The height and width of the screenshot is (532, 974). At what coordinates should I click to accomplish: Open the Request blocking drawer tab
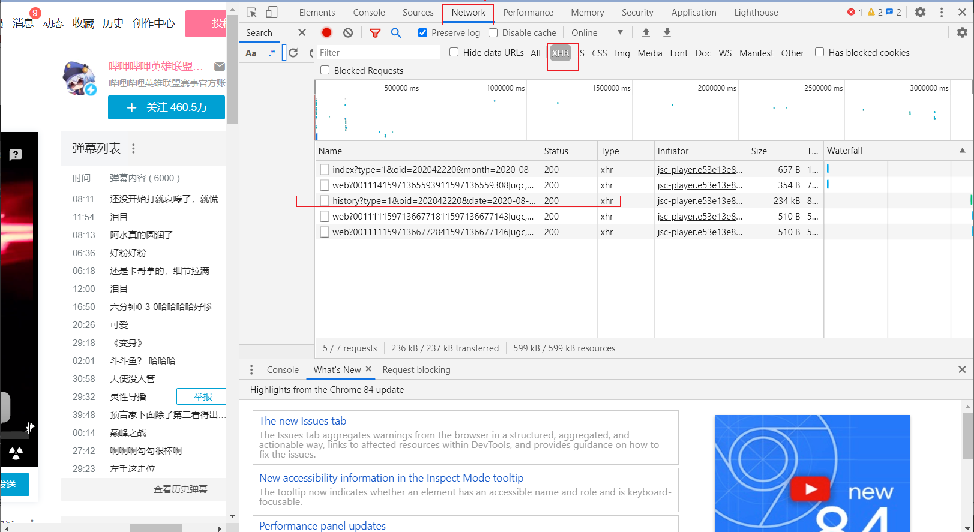pyautogui.click(x=416, y=370)
